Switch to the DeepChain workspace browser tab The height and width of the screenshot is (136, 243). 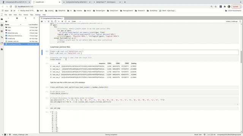(x=107, y=2)
